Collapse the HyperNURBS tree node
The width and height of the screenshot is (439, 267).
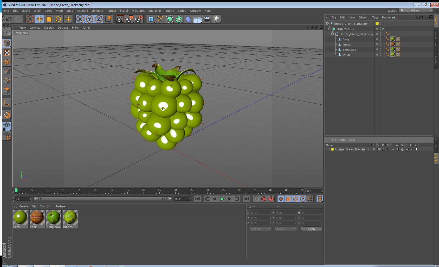pyautogui.click(x=330, y=29)
